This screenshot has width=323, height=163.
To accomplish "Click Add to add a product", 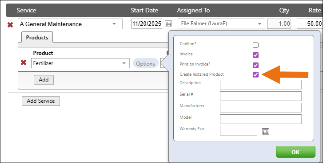I will coord(44,80).
